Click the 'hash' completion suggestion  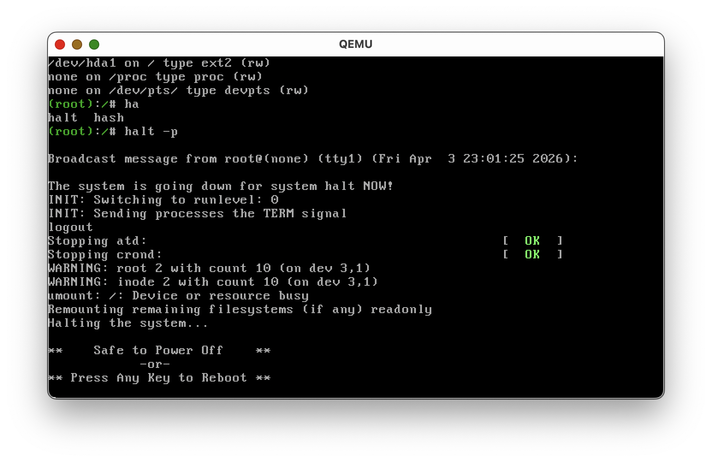pyautogui.click(x=109, y=118)
